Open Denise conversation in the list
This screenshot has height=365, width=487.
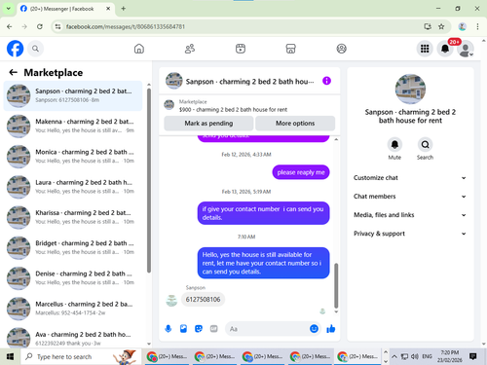click(x=73, y=278)
